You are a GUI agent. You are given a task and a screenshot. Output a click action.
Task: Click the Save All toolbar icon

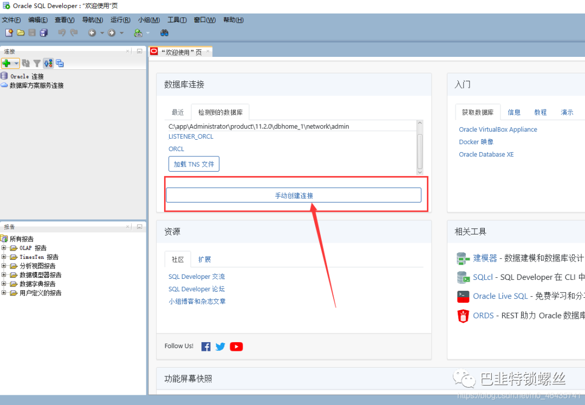(44, 33)
